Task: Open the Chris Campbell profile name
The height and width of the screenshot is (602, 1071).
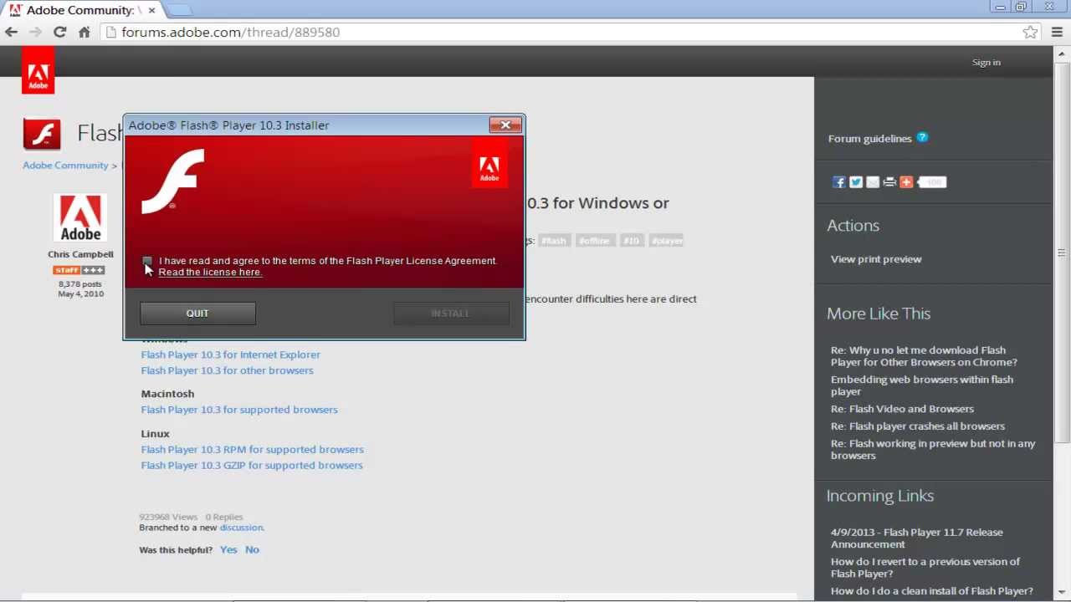Action: click(x=80, y=254)
